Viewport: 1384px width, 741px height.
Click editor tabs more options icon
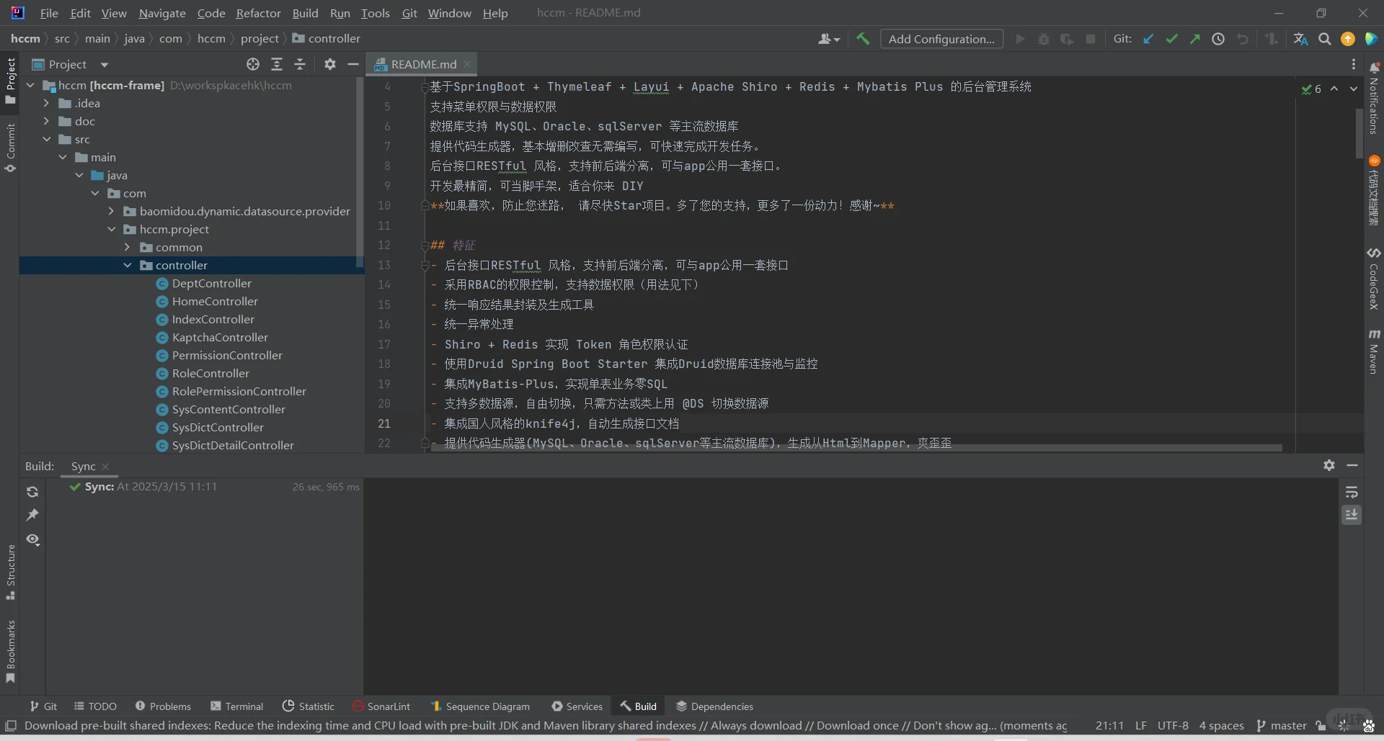pos(1354,64)
